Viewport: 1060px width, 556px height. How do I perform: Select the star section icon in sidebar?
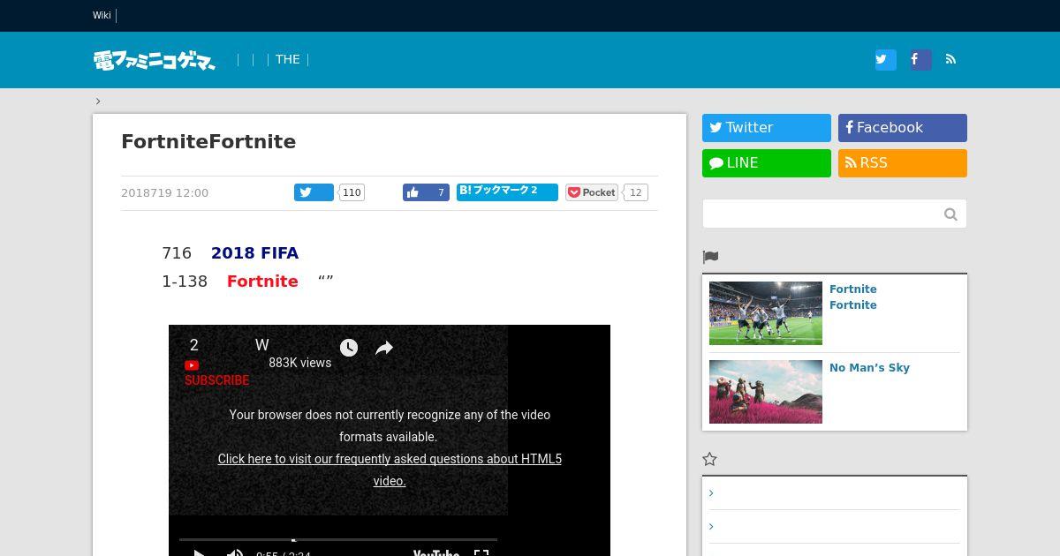(x=709, y=459)
